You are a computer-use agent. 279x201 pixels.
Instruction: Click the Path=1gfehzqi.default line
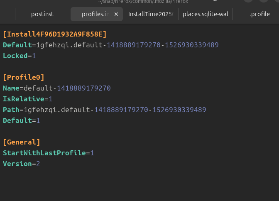pos(105,110)
